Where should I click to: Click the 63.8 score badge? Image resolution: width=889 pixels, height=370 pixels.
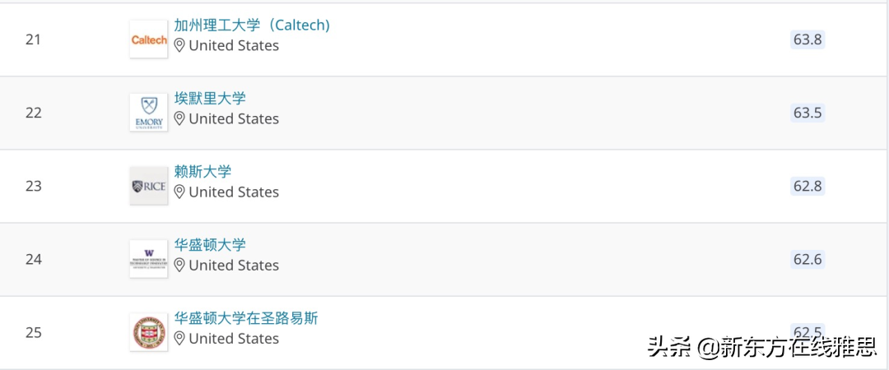coord(808,39)
